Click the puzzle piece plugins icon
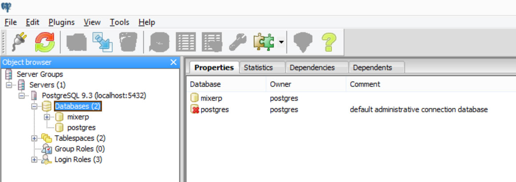Image resolution: width=516 pixels, height=182 pixels. pyautogui.click(x=264, y=42)
